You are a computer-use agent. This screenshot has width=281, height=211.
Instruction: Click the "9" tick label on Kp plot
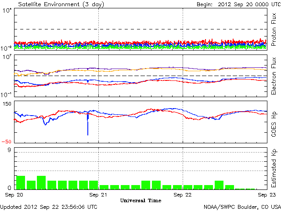point(9,150)
